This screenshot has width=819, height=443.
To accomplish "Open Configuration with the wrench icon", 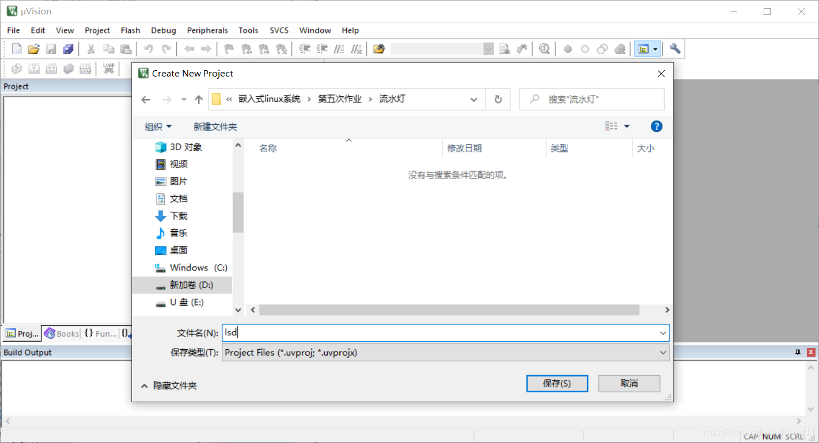I will (x=675, y=49).
